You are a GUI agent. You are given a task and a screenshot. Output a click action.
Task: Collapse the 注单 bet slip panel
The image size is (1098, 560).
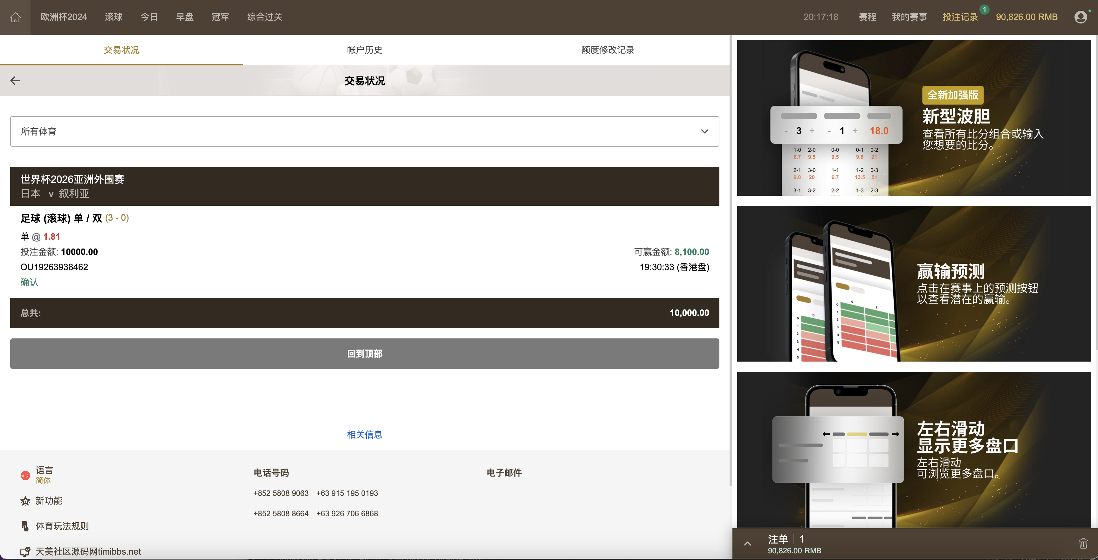(x=747, y=543)
